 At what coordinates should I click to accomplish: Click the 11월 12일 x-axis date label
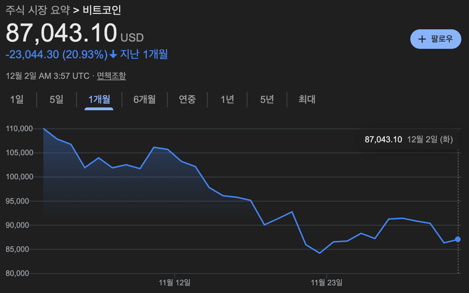(x=174, y=282)
